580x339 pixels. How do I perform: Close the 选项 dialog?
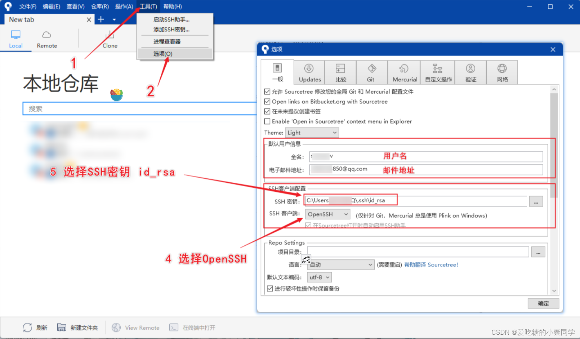click(x=553, y=49)
